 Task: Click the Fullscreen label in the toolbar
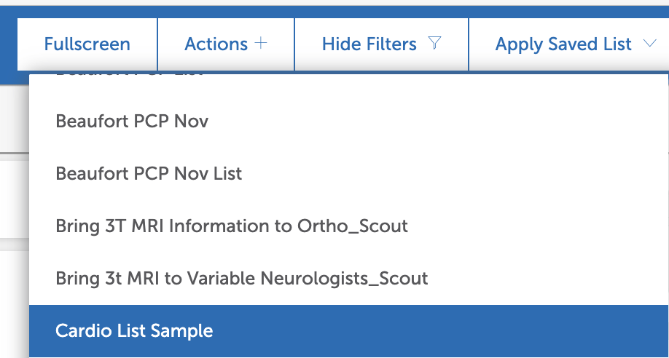tap(87, 44)
